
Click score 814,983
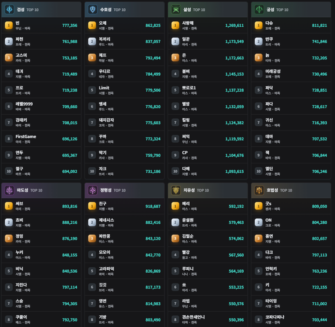pyautogui.click(x=153, y=304)
